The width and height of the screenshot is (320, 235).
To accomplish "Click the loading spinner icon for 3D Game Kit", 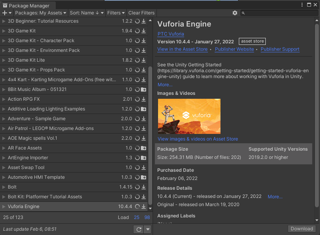I will 137,31.
